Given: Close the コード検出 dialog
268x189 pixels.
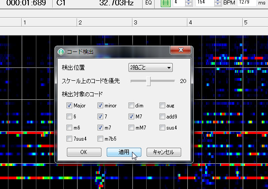Looking at the screenshot, I should tap(180, 50).
